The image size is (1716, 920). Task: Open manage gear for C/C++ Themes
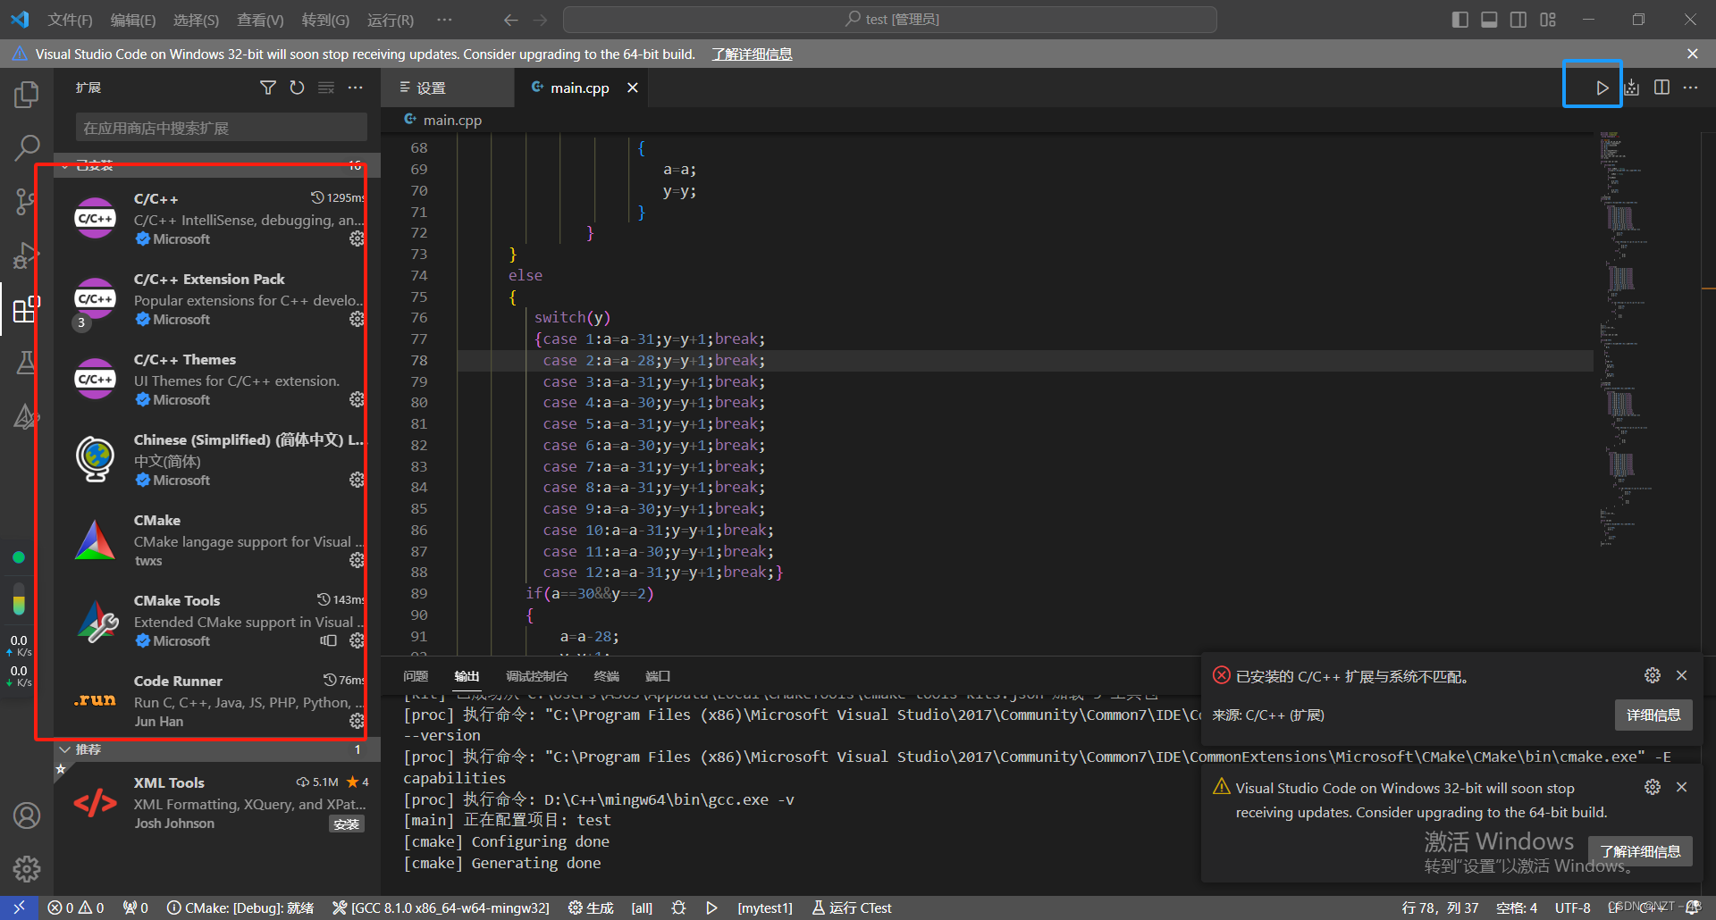[x=357, y=399]
